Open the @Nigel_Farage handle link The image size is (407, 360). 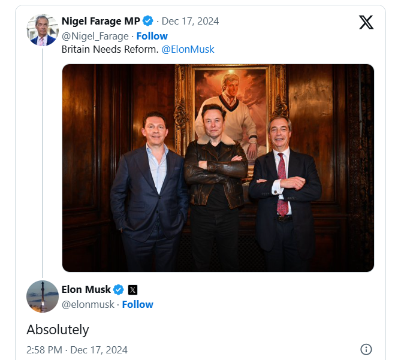pos(95,36)
